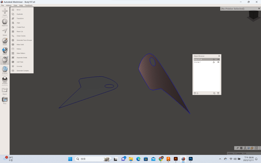Toggle visibility of Unwrap 1 object
Image resolution: width=261 pixels, height=163 pixels.
click(218, 62)
